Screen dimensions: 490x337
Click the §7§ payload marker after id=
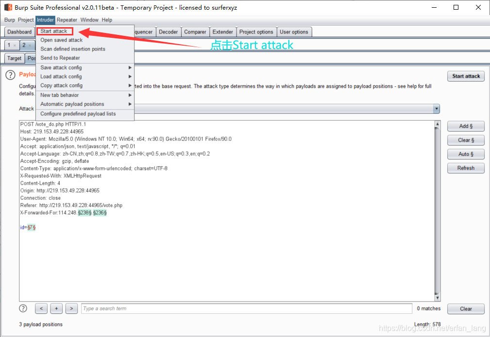tap(31, 228)
